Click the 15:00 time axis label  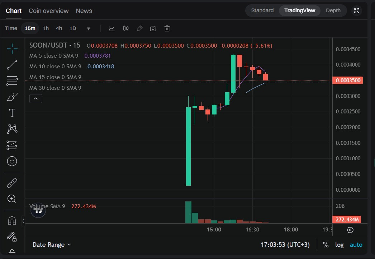(x=214, y=230)
